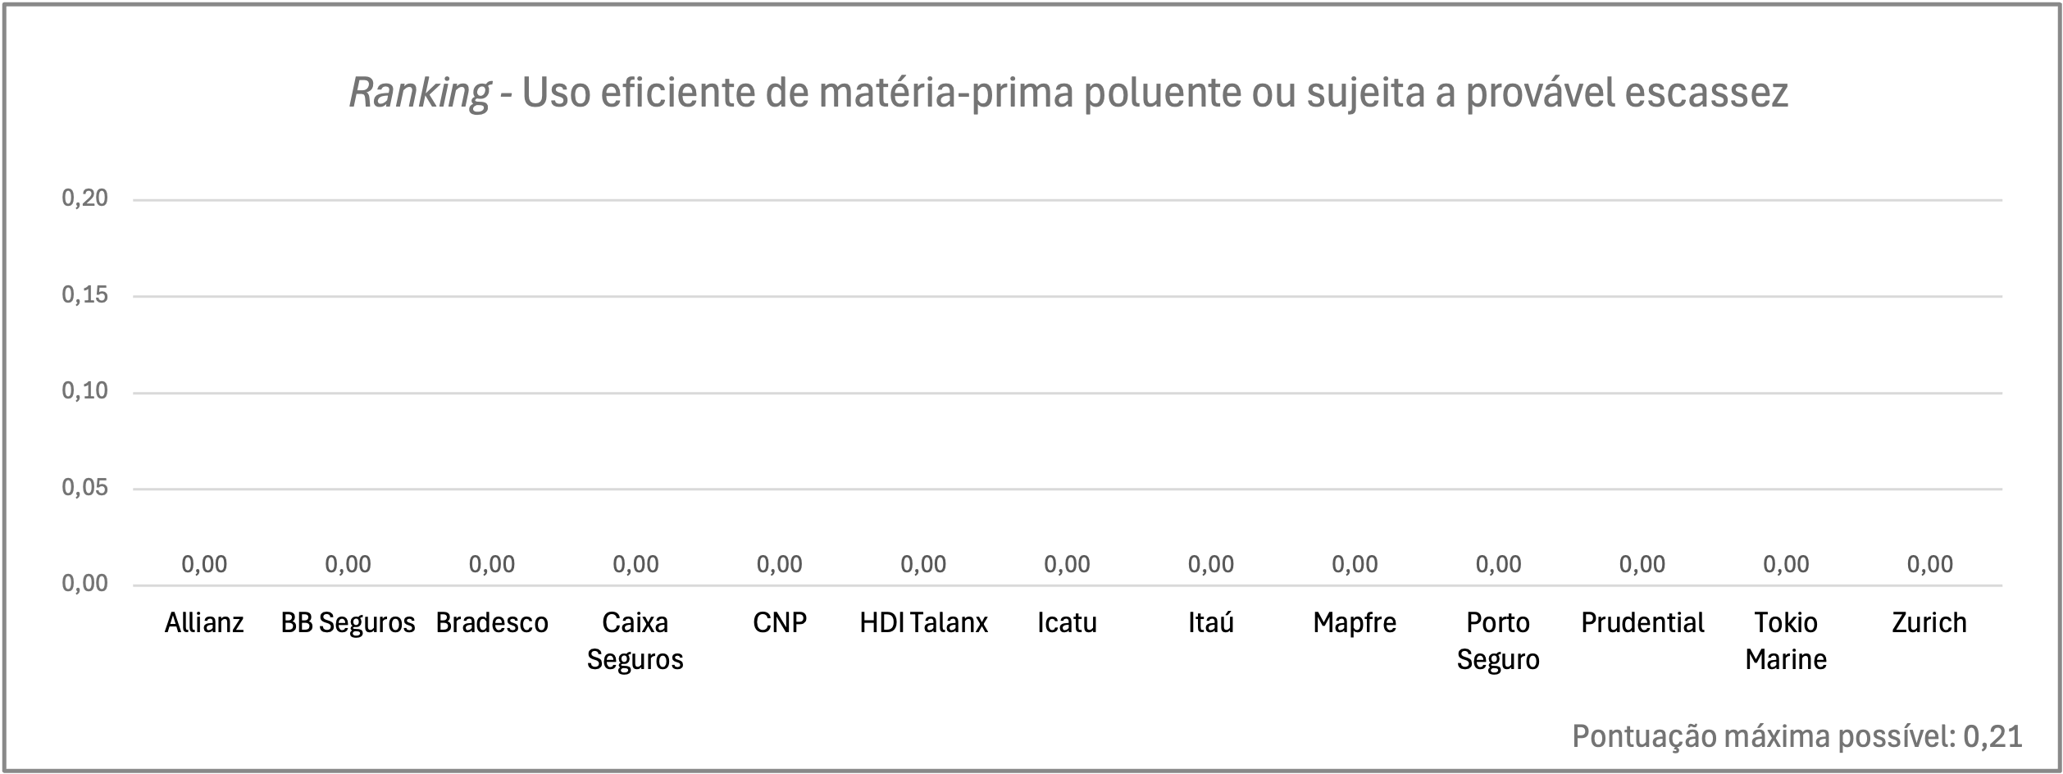Select the 0,05 y-axis tick label
This screenshot has width=2063, height=774.
pos(85,488)
